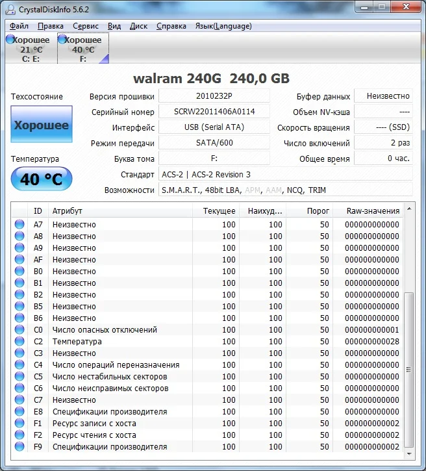Screen dimensions: 426x471
Task: Open the Сервис menu
Action: [86, 26]
